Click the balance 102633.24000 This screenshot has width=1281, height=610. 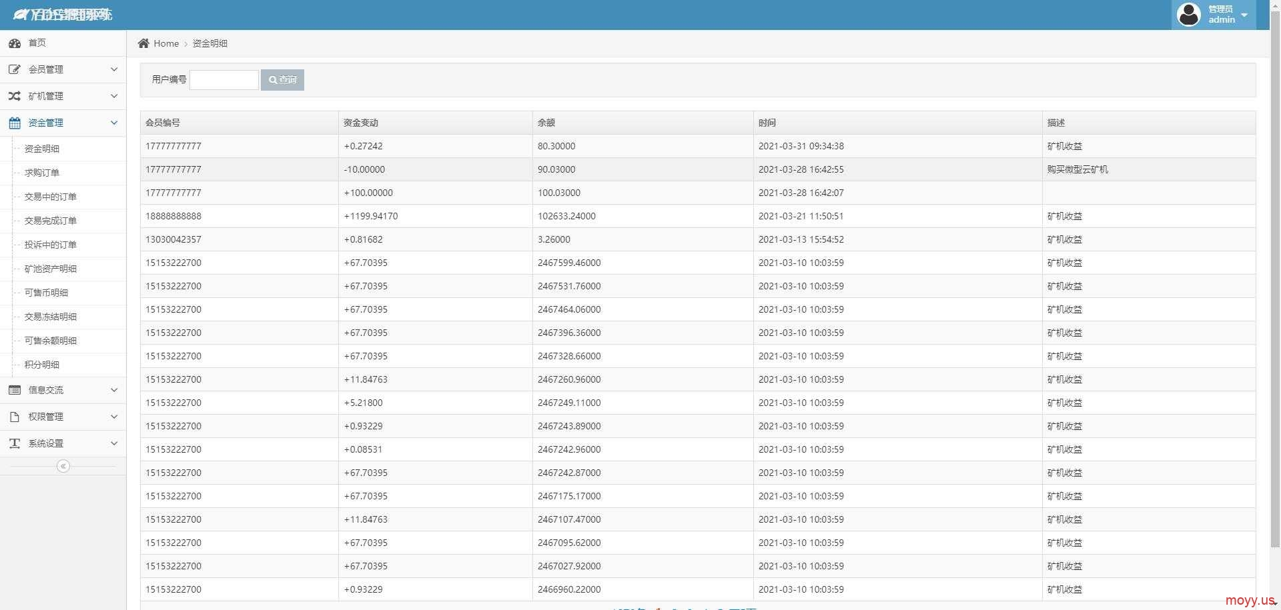[566, 216]
